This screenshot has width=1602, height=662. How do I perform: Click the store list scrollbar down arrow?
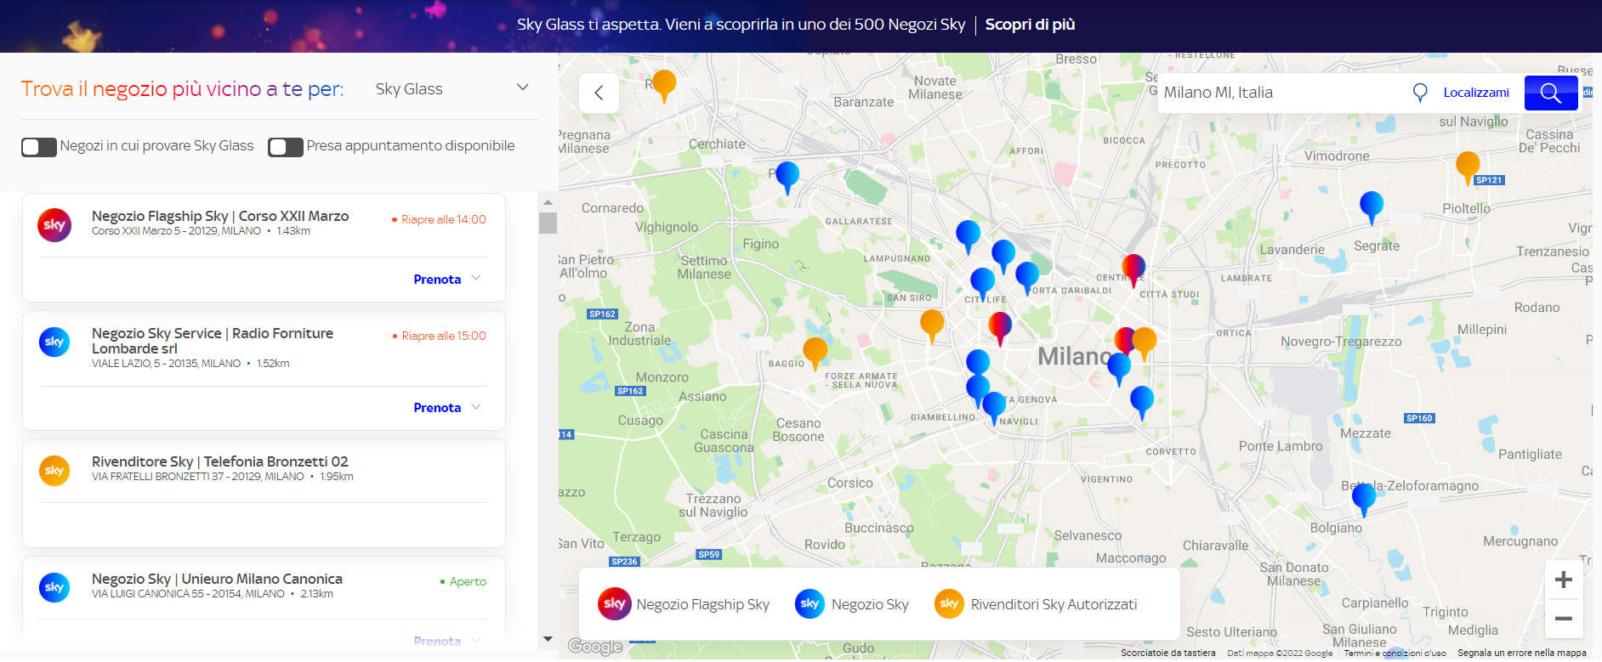pyautogui.click(x=548, y=639)
